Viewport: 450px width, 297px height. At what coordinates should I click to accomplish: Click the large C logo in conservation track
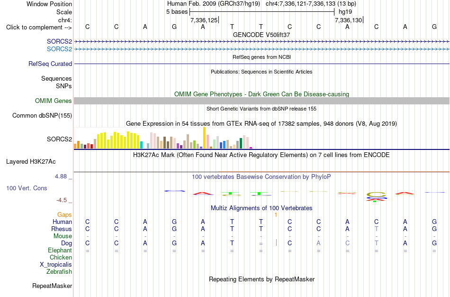376,195
